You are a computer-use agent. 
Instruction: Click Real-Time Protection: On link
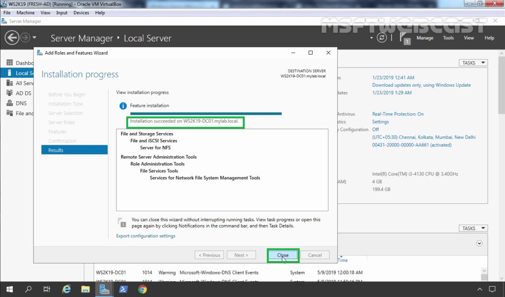[398, 114]
